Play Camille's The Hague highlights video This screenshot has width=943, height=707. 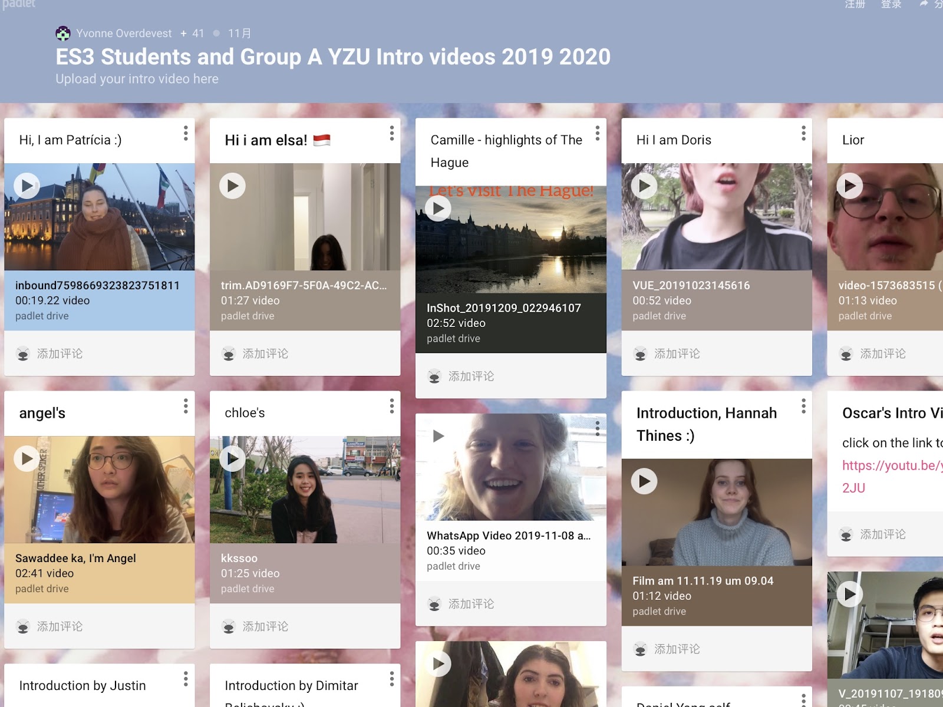(x=438, y=209)
